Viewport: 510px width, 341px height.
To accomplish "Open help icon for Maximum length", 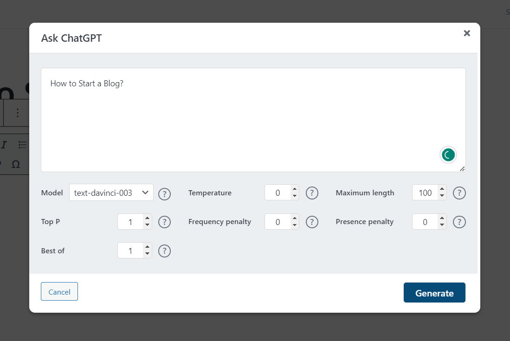I will (x=459, y=193).
